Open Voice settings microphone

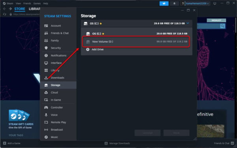pos(58,115)
